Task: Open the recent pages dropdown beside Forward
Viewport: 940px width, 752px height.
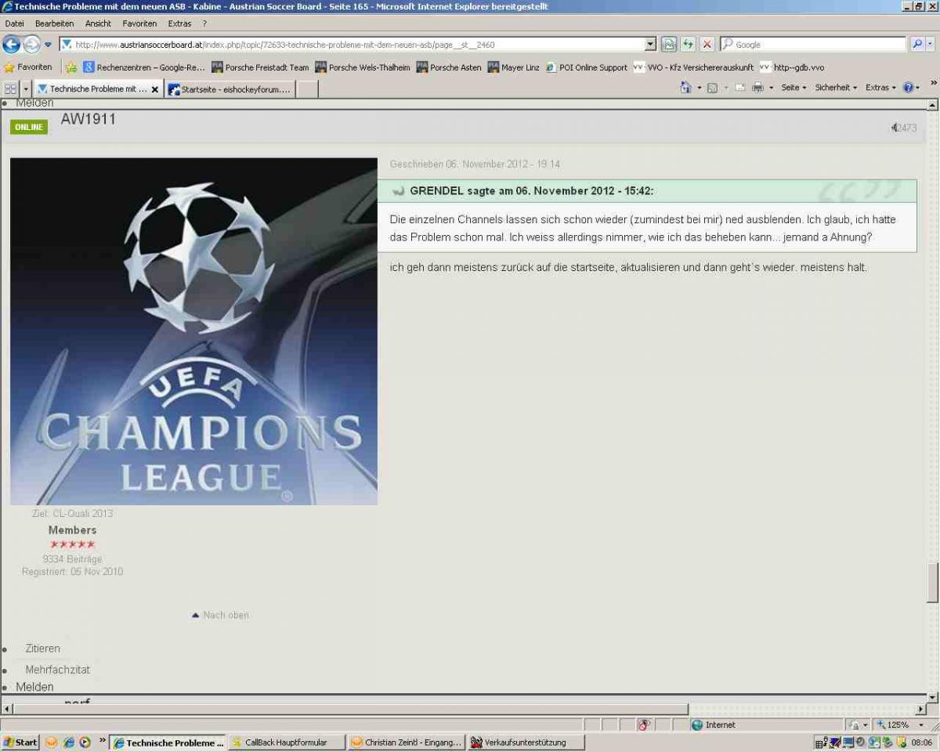Action: 48,45
